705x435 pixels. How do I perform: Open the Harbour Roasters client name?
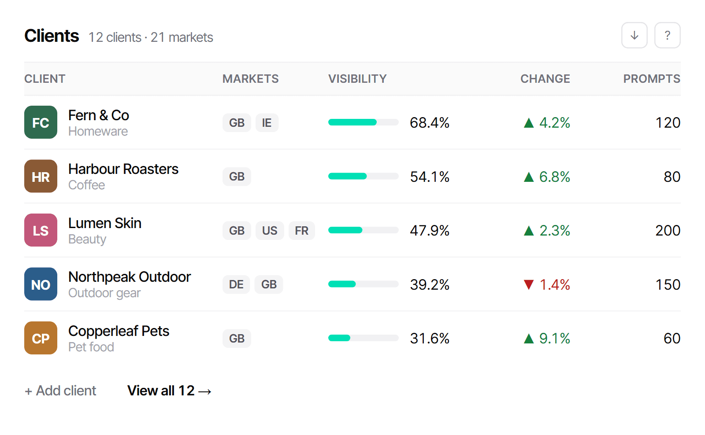tap(123, 169)
